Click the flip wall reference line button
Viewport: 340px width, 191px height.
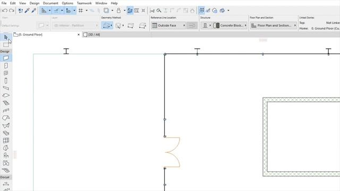192,25
